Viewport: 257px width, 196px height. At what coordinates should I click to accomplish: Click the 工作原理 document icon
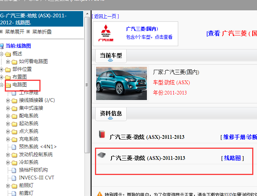click(x=14, y=93)
